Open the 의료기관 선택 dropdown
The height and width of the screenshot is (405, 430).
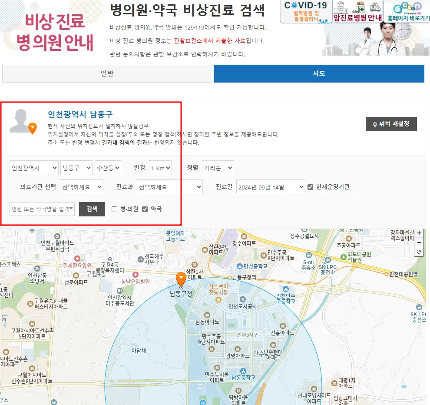82,187
